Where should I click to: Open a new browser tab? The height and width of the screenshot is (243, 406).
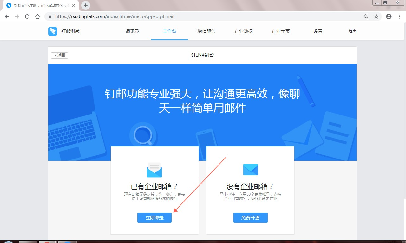[x=86, y=5]
